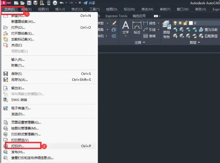Viewport: 220px width, 163px height.
Task: Open 查看打印和发布详细信息(B)... entry
Action: click(x=49, y=158)
